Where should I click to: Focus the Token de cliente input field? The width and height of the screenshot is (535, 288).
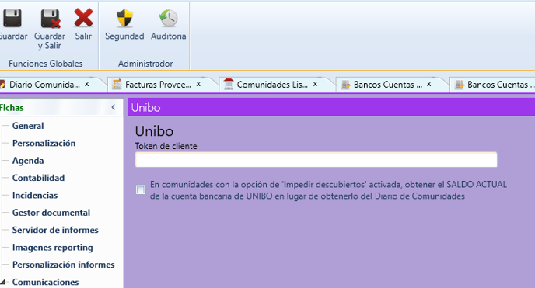pos(316,160)
